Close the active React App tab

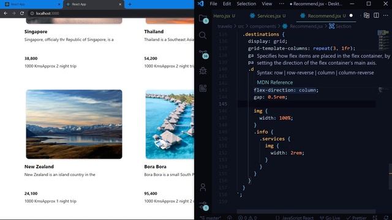pos(120,4)
